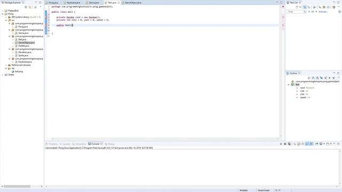
Task: Switch to Game.java editor tab
Action: tap(92, 3)
